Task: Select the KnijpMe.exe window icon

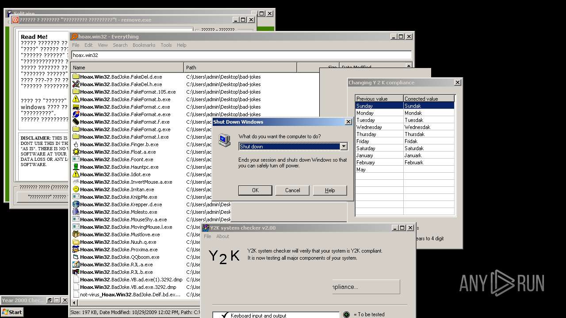Action: [x=76, y=197]
